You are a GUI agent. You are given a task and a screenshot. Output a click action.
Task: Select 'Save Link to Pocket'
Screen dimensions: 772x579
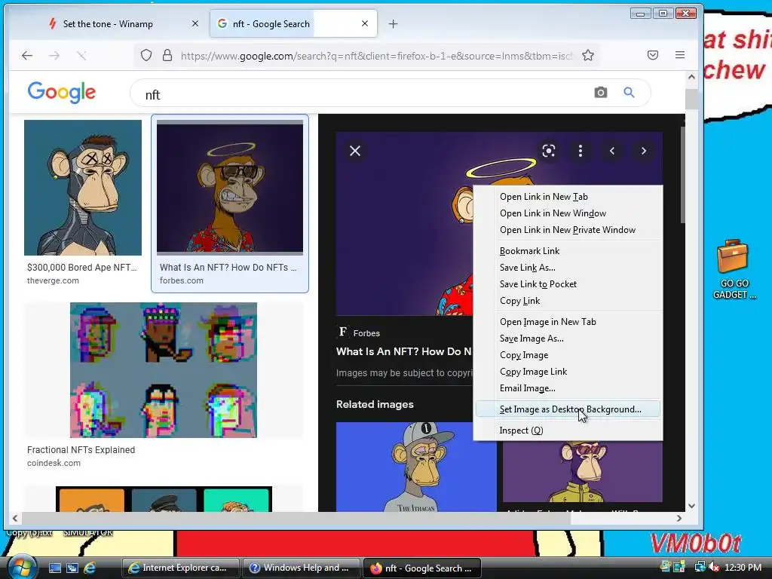(x=568, y=284)
